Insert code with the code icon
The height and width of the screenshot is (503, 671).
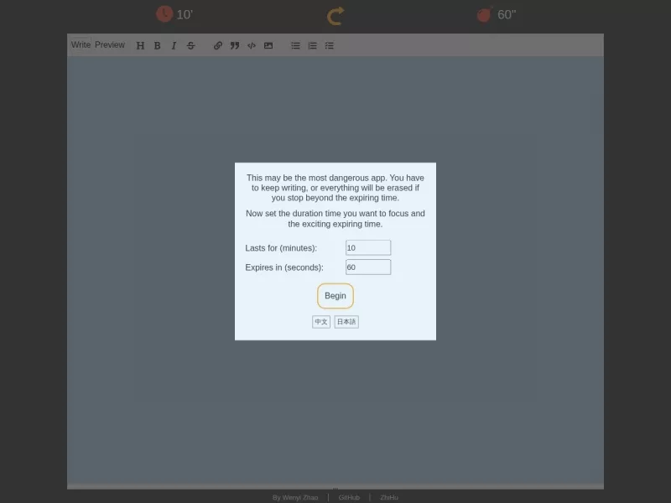pos(252,45)
